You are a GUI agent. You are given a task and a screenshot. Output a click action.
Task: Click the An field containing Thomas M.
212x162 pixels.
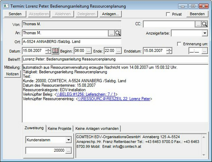[x=65, y=33]
